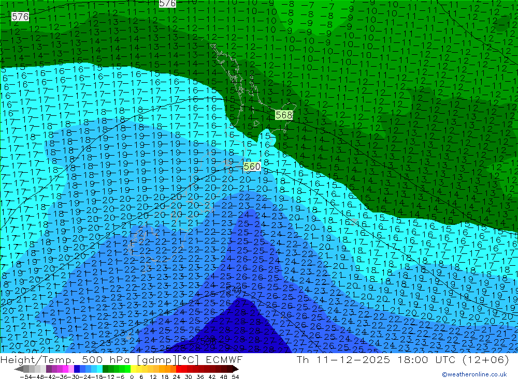The width and height of the screenshot is (518, 379).
Task: Click the 576 contour label at top edge
Action: pos(167,4)
